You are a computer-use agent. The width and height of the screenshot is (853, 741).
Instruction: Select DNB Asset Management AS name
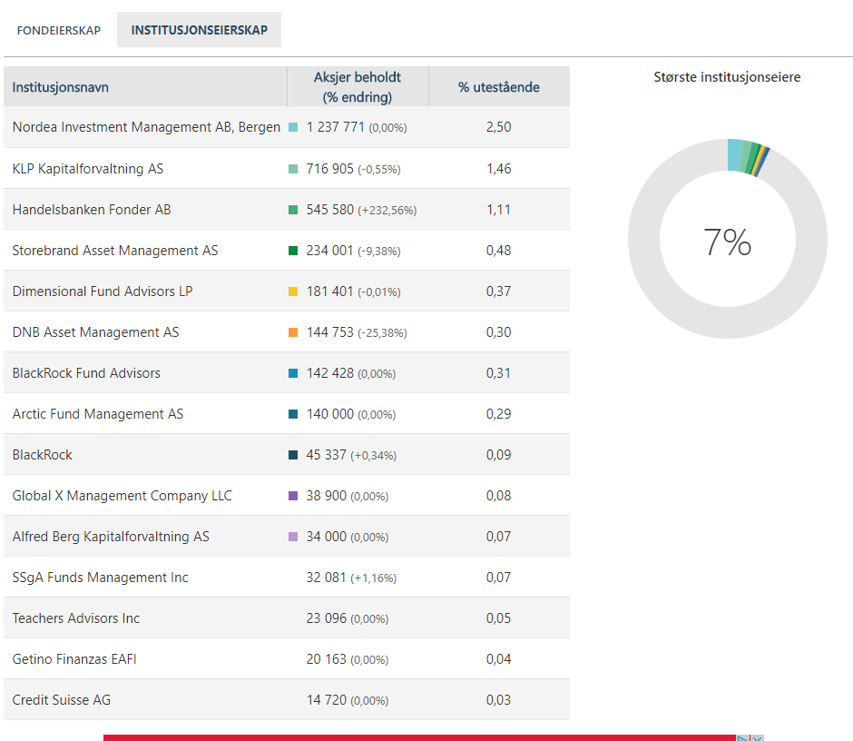click(x=95, y=332)
